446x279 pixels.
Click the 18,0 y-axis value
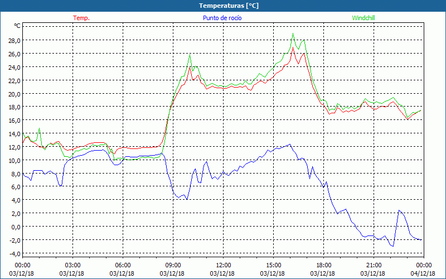point(14,107)
